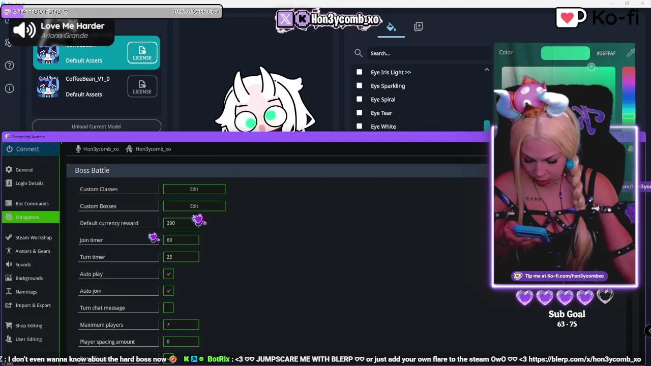Click Unload Current Model button

[x=97, y=126]
